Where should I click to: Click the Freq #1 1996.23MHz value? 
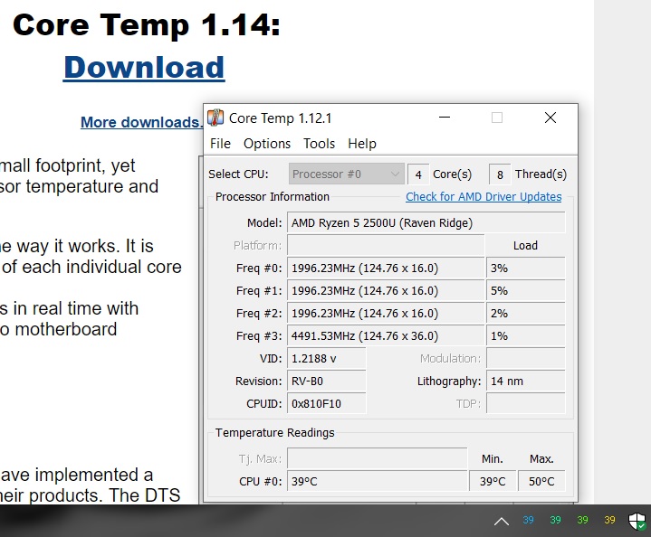(386, 291)
